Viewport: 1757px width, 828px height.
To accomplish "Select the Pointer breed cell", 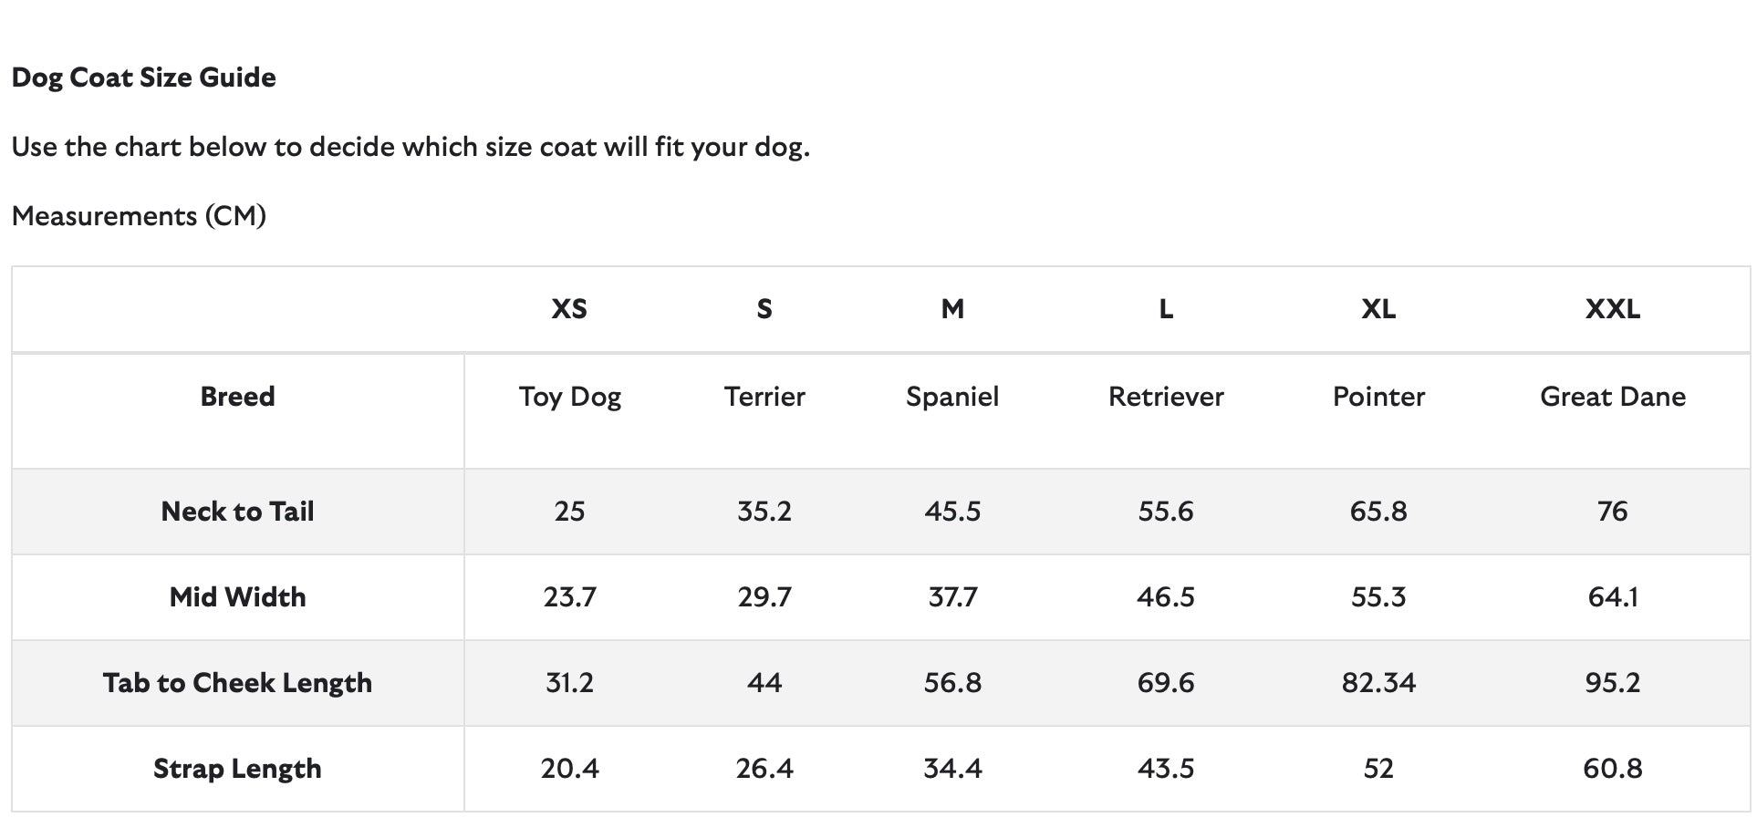I will point(1378,397).
